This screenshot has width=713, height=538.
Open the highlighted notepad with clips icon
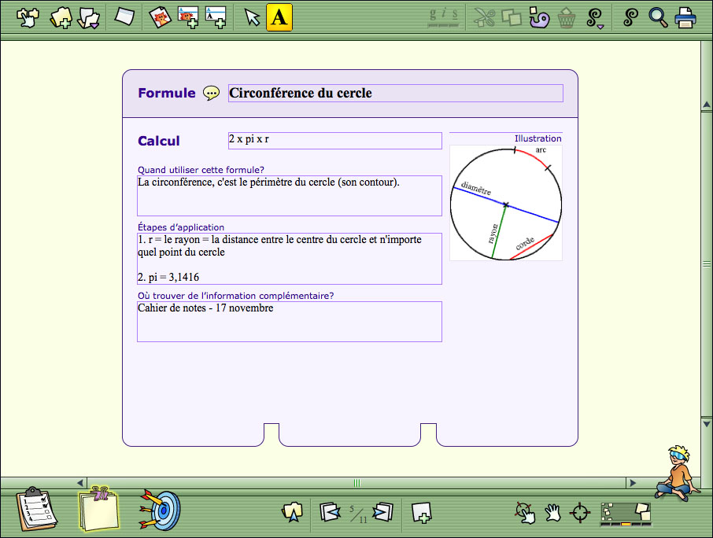(x=98, y=509)
